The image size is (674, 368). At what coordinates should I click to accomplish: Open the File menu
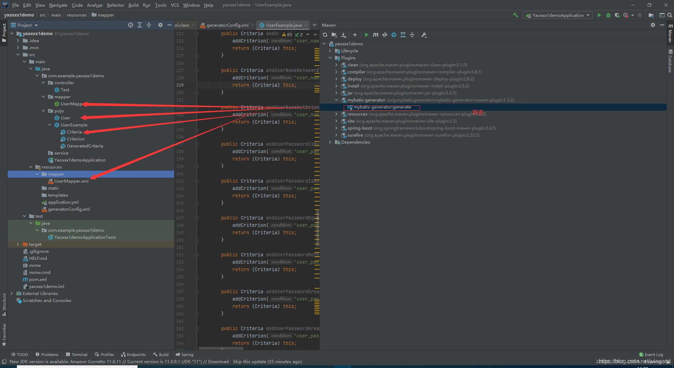point(15,5)
